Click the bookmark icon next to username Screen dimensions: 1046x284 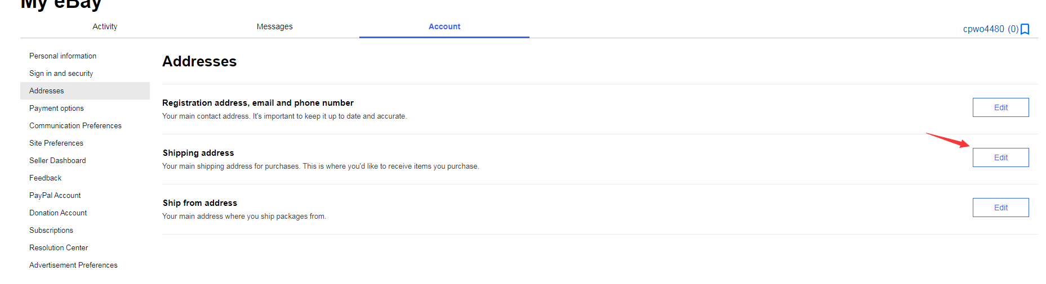[x=1025, y=29]
